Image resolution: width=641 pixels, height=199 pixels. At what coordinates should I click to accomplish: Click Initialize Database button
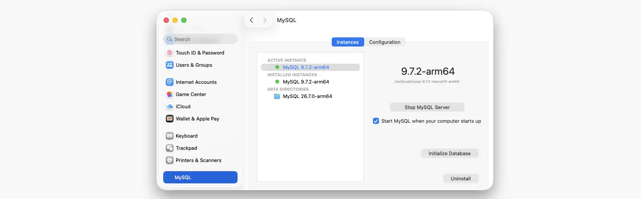tap(450, 153)
